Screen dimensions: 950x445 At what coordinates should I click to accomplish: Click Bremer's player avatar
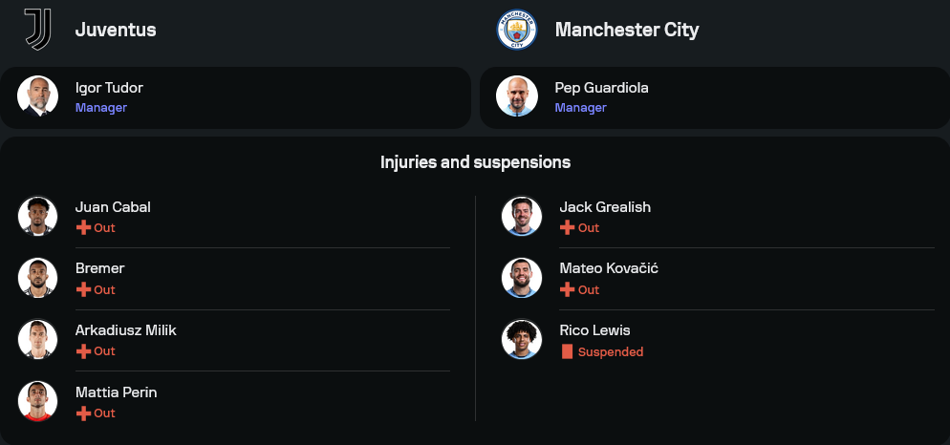click(38, 278)
